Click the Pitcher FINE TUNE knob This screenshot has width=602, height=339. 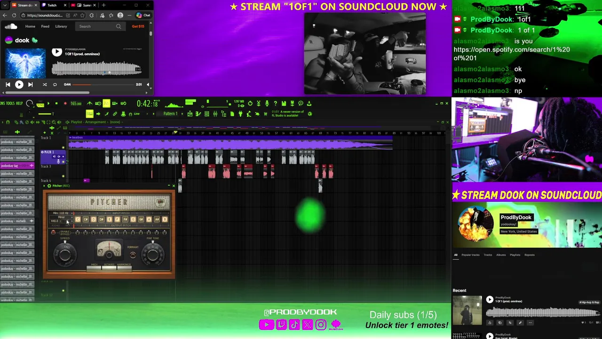click(152, 255)
